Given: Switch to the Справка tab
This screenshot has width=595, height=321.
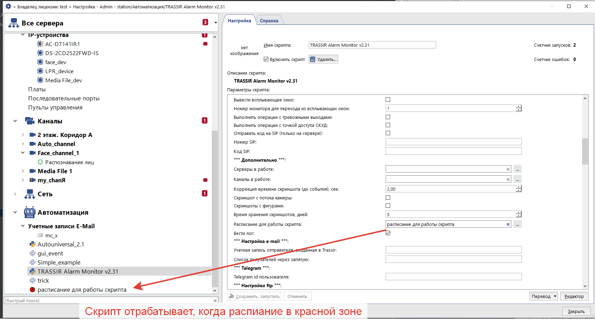Looking at the screenshot, I should pos(269,21).
